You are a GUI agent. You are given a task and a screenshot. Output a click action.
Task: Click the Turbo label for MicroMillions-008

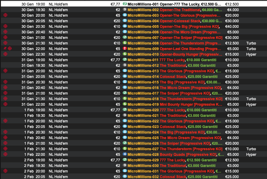tap(251, 43)
